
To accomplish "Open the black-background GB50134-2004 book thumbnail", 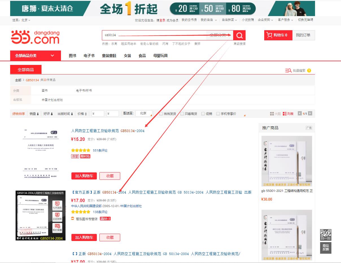I will tap(41, 216).
